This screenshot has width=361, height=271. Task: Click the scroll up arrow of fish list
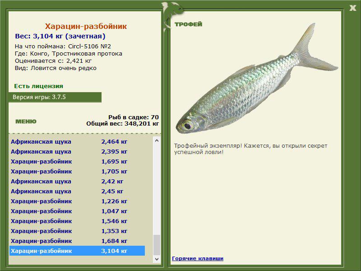pos(157,140)
